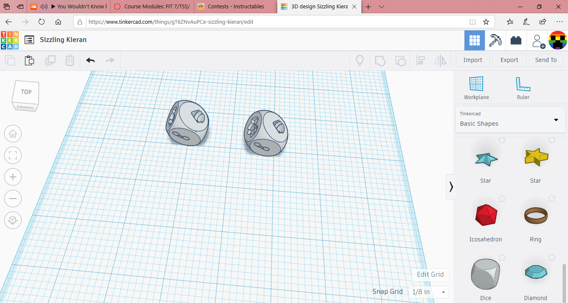The image size is (568, 303).
Task: Switch to 3D design grid view
Action: (474, 40)
